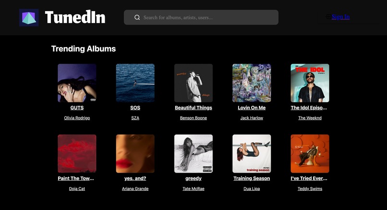The image size is (387, 210).
Task: Click the greedy title link
Action: coord(193,178)
